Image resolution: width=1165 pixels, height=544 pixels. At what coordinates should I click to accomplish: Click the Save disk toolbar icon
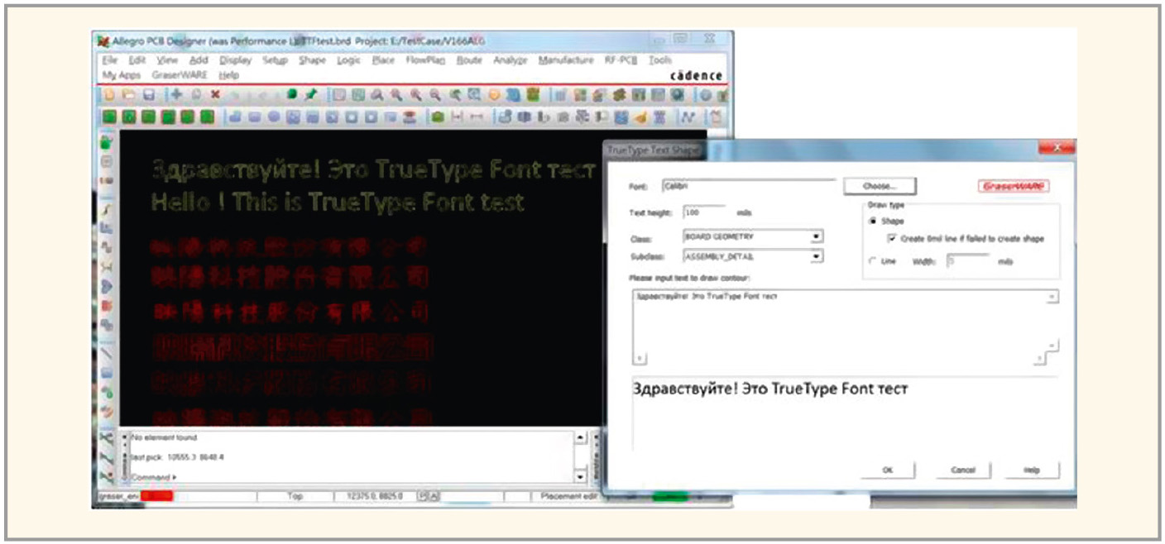coord(149,96)
